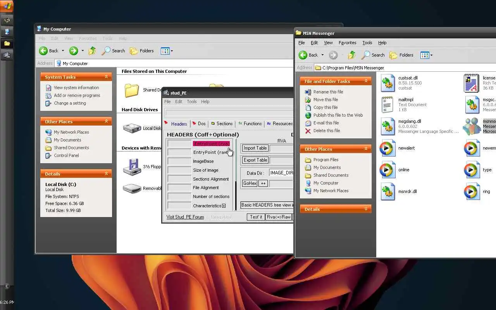Click Export Table button
The height and width of the screenshot is (310, 496).
[255, 160]
